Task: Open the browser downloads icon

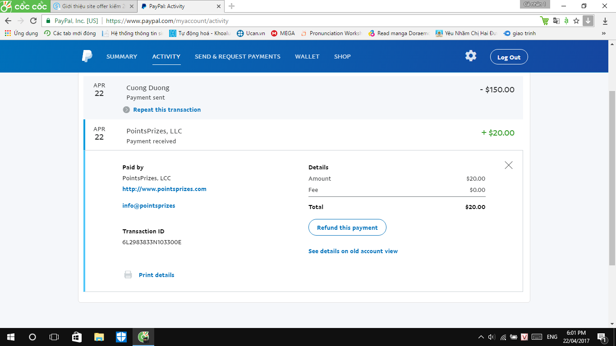Action: click(x=605, y=21)
